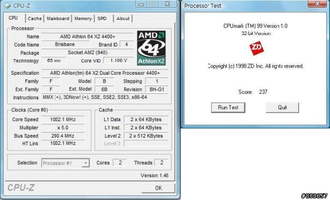The height and width of the screenshot is (200, 330).
Task: Click the Name field AMD Athlon 64 X2 4400+
Action: 87,37
